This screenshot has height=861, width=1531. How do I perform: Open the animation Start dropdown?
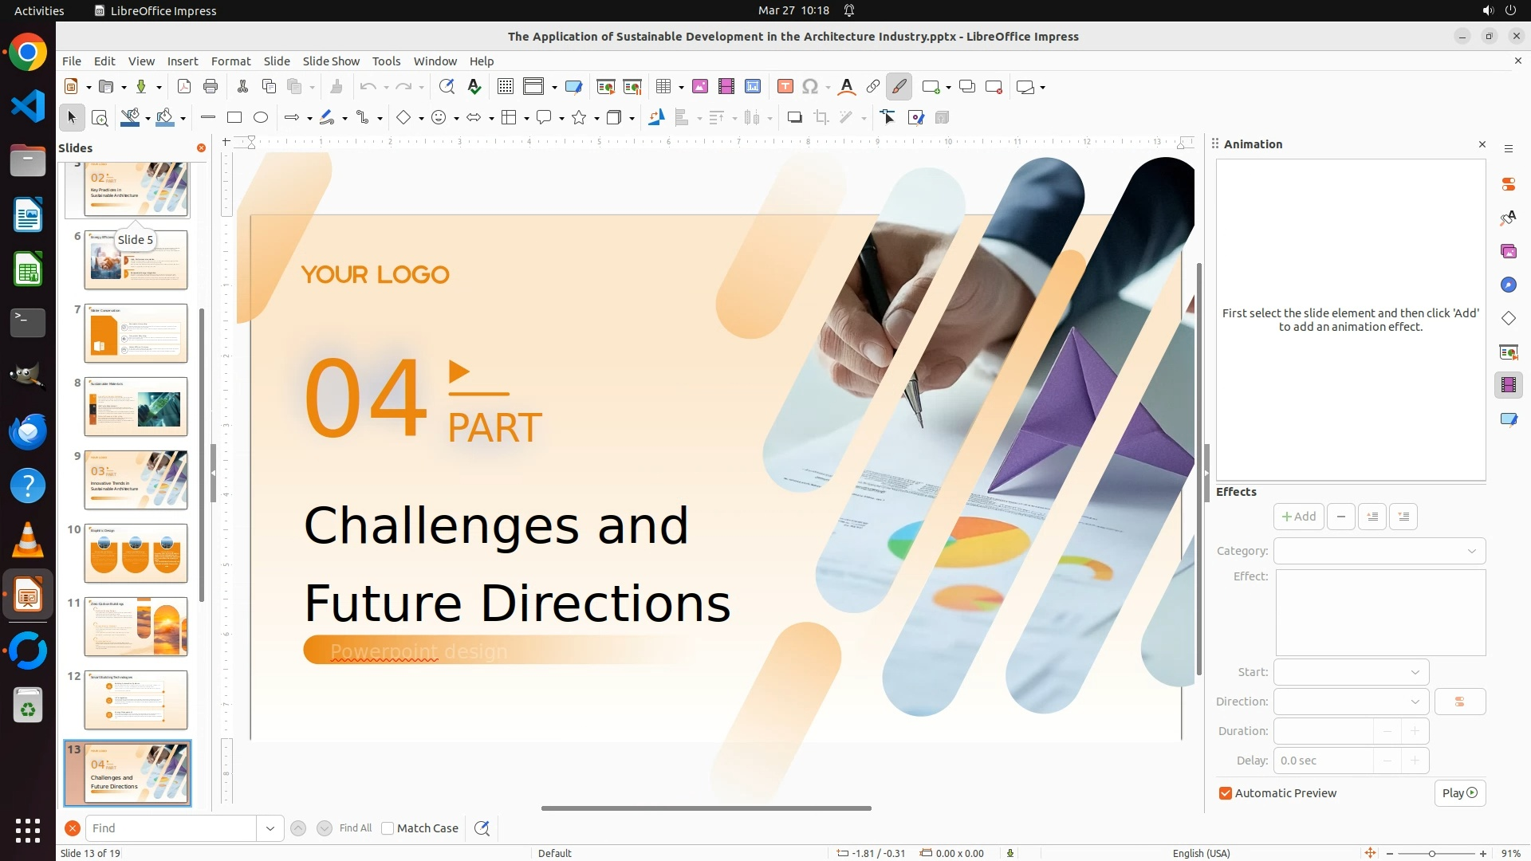coord(1351,672)
